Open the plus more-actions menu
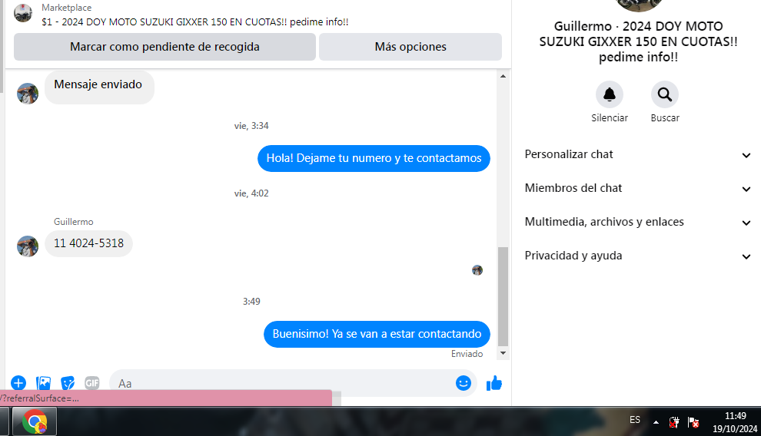This screenshot has height=436, width=761. tap(18, 383)
